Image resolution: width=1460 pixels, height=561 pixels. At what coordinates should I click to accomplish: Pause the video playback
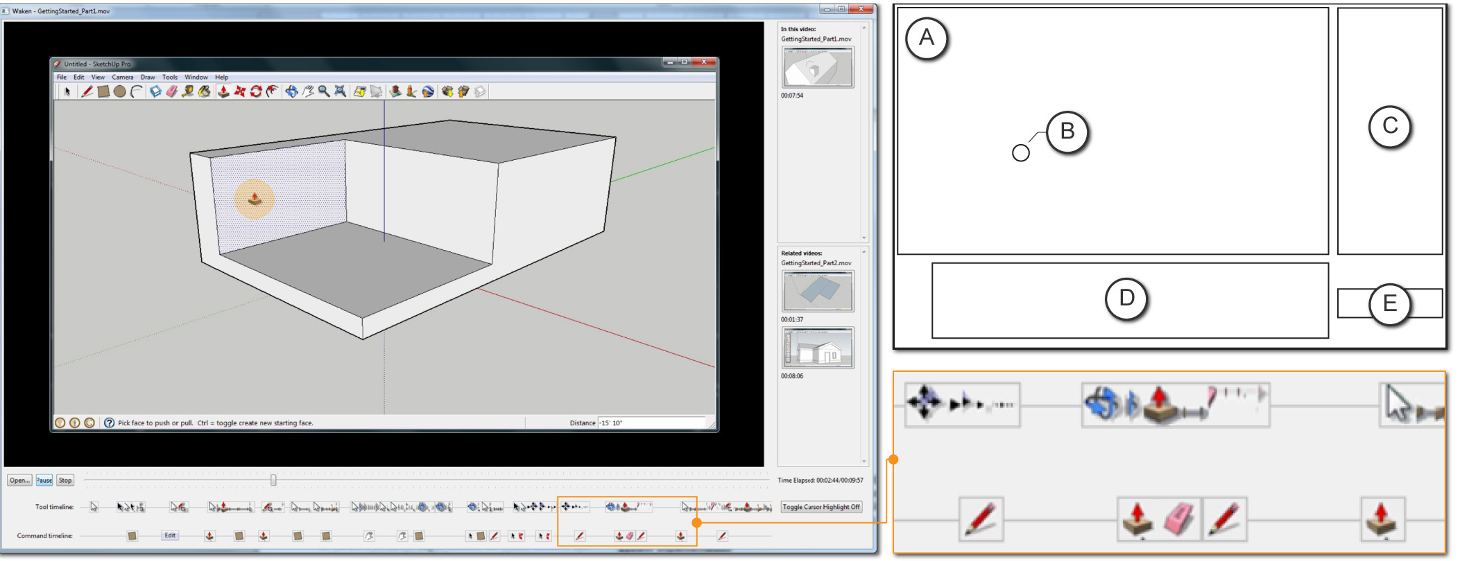pos(44,480)
